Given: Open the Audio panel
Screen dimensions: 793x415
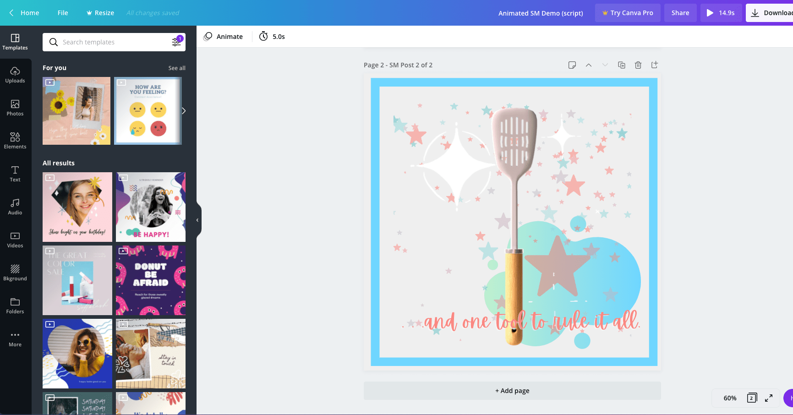Looking at the screenshot, I should [x=15, y=206].
